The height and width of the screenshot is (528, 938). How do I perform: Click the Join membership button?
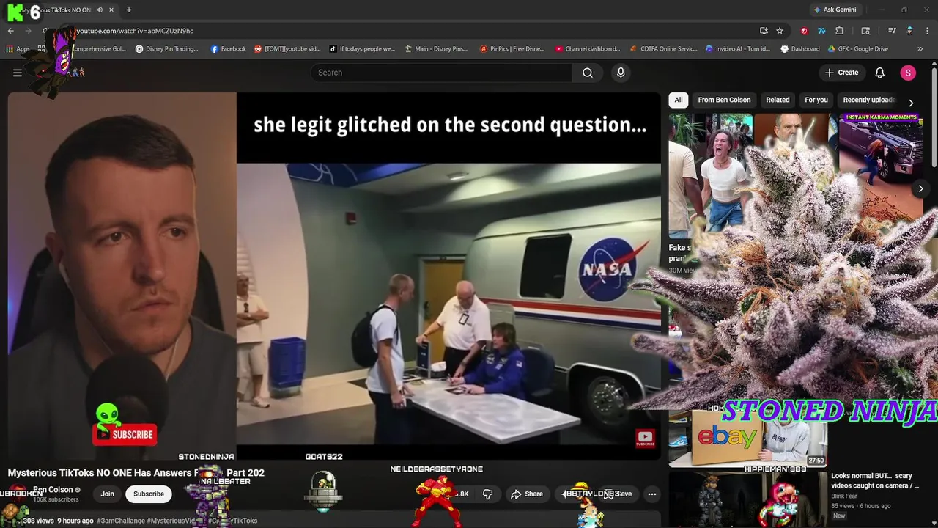click(107, 494)
